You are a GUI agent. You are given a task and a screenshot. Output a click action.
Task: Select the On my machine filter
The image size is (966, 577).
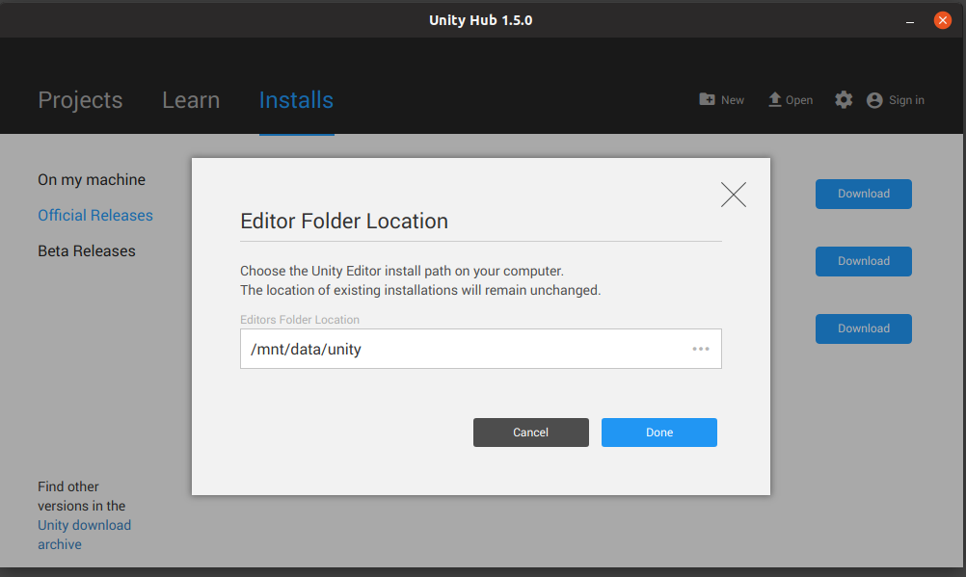coord(92,179)
